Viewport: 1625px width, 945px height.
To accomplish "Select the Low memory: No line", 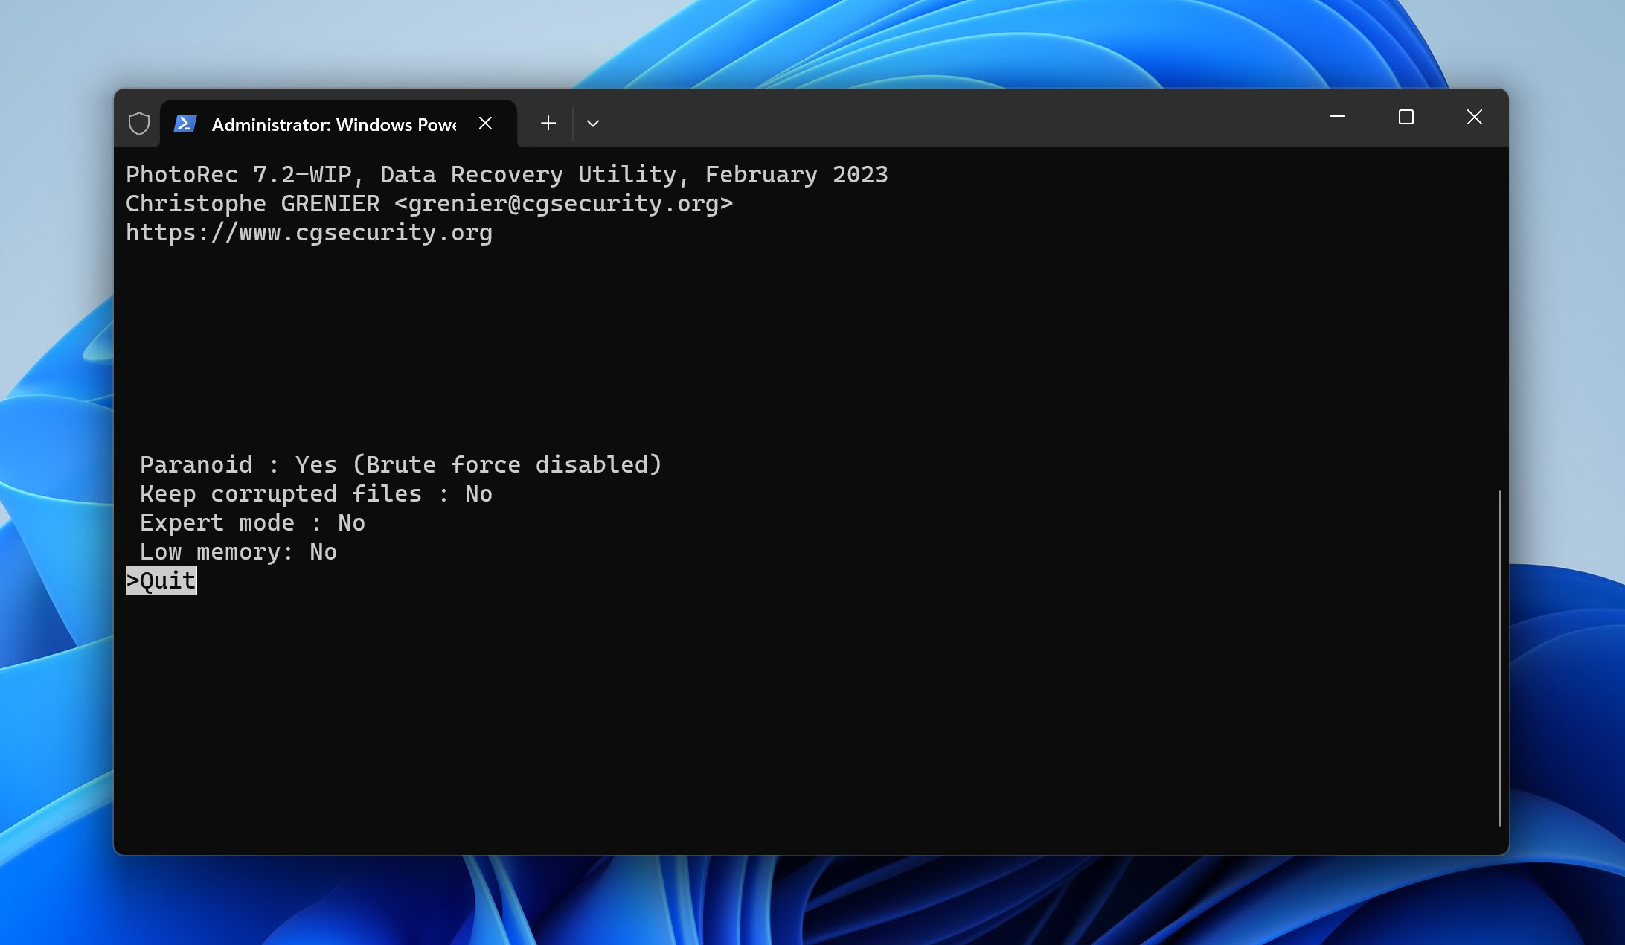I will 238,552.
